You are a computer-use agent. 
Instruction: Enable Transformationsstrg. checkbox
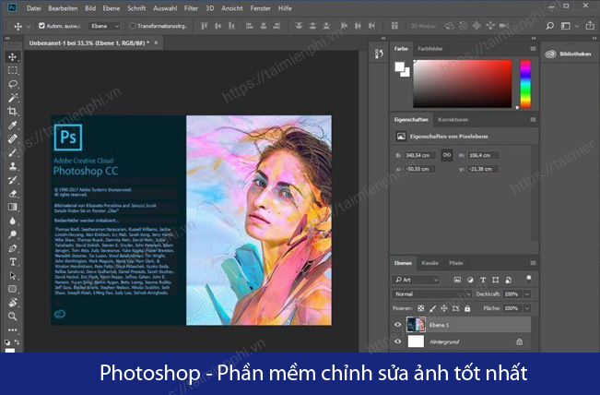click(133, 26)
